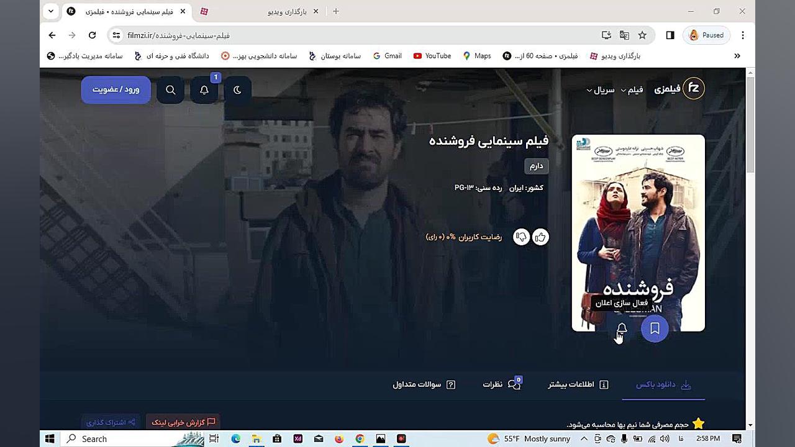Image resolution: width=795 pixels, height=447 pixels.
Task: Click the فروشنده movie poster thumbnail
Action: point(638,233)
